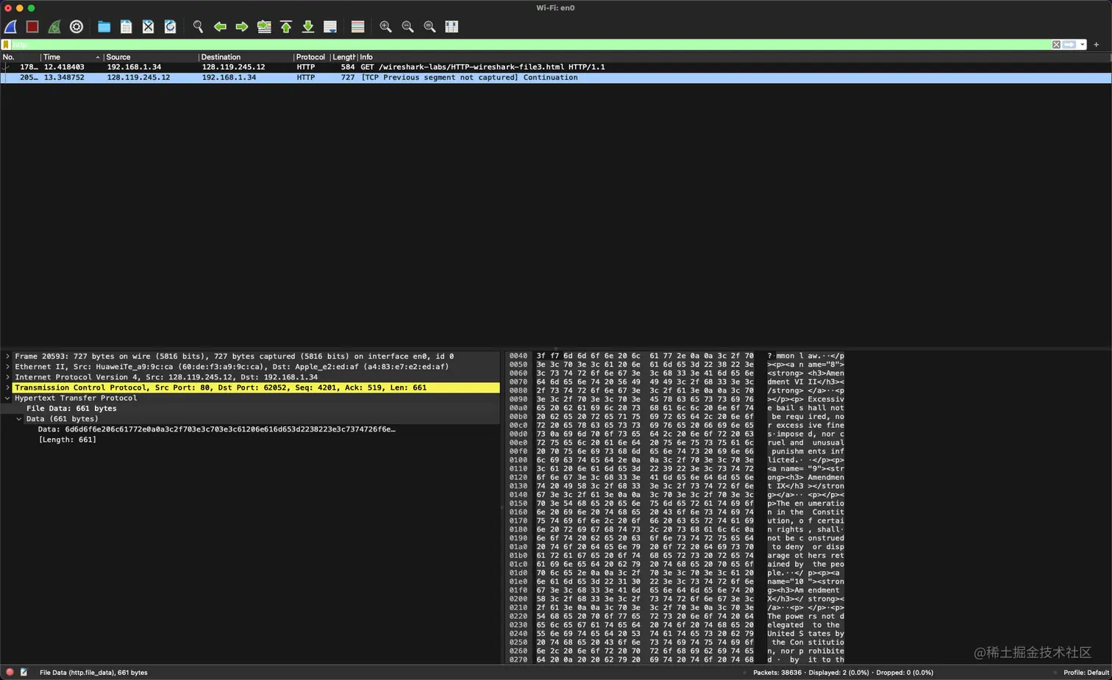Clear the display filter
The image size is (1112, 680).
(1056, 45)
